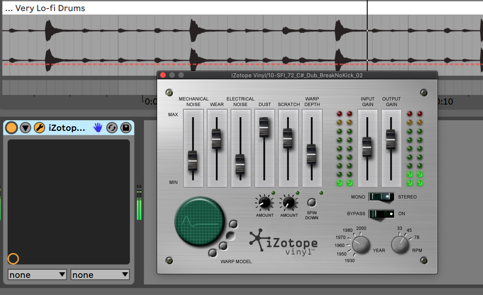
Task: Click the 1950 label on Year dial
Action: tap(342, 254)
